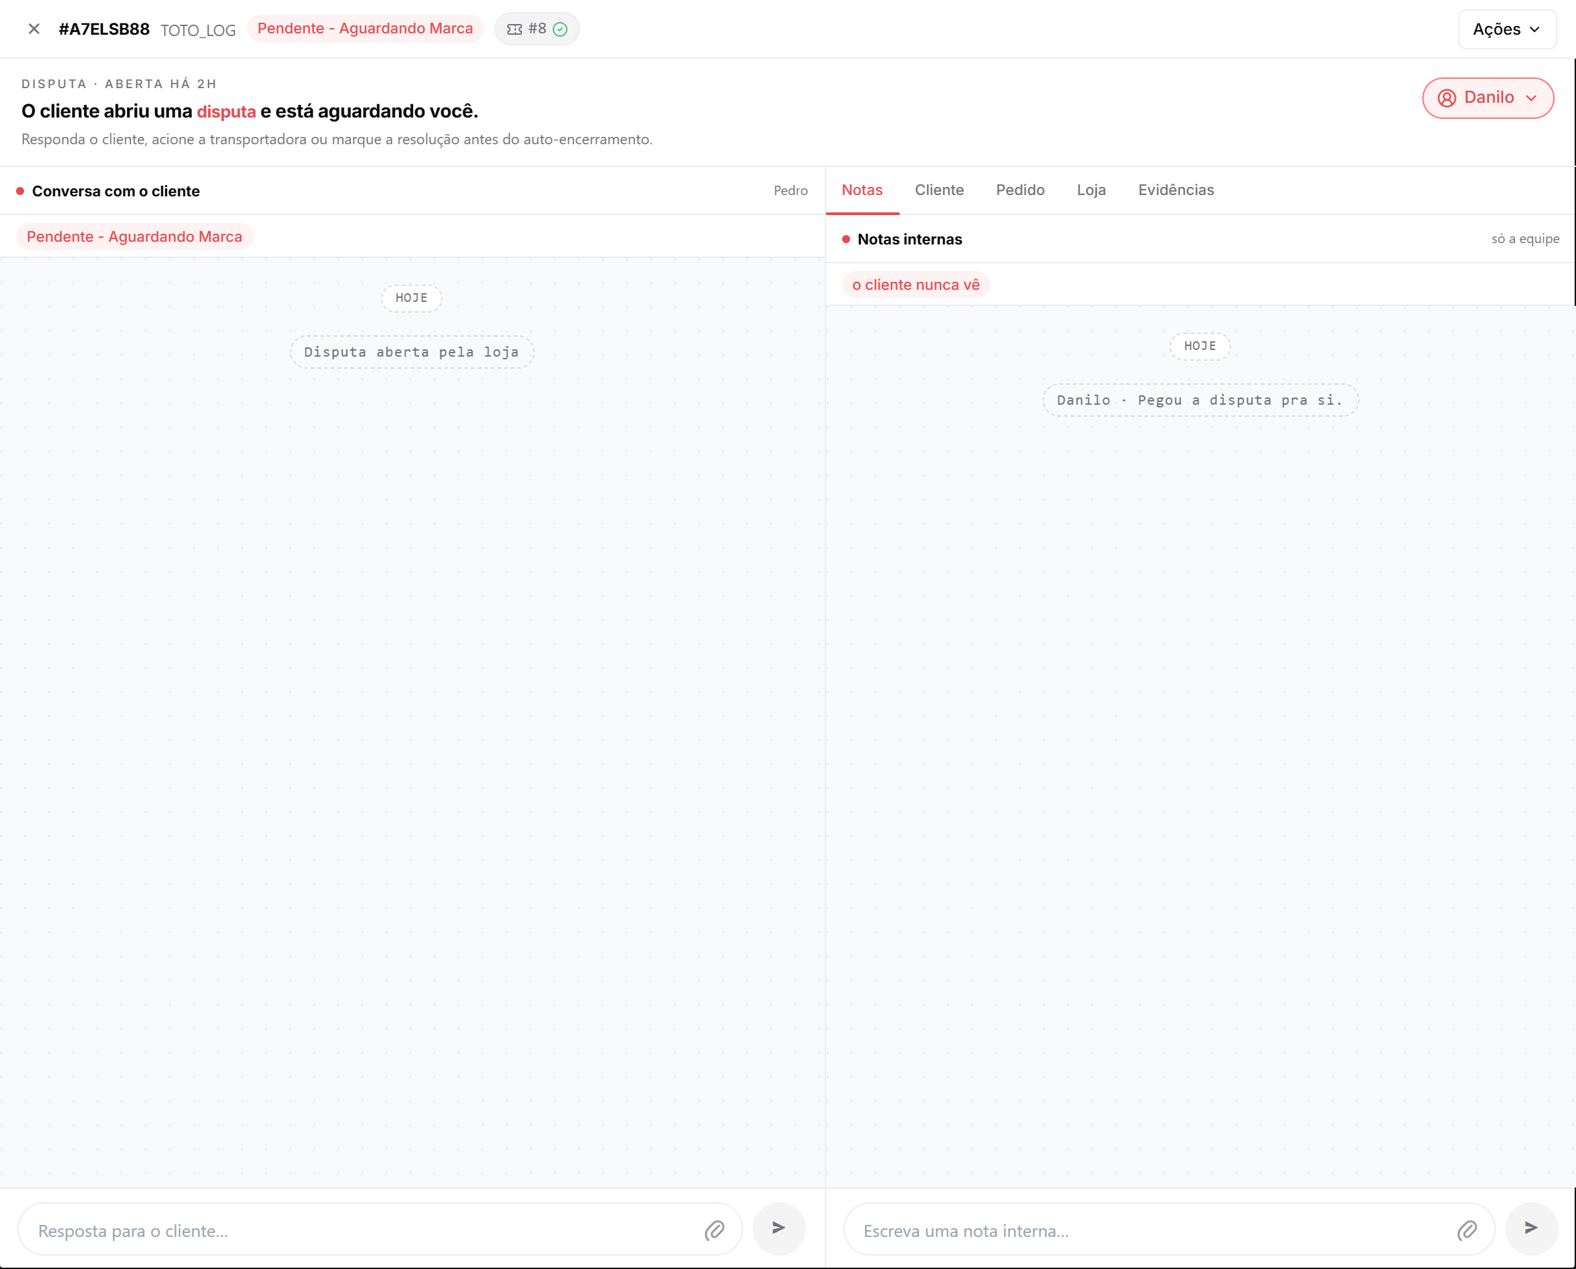
Task: Open the Loja tab
Action: click(x=1090, y=190)
